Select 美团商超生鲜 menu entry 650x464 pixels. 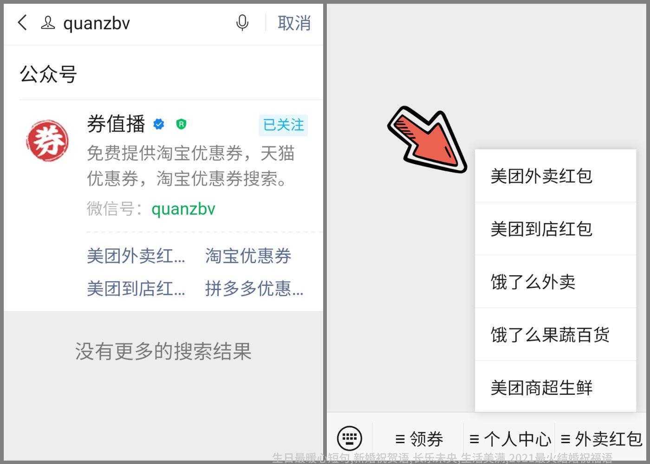pyautogui.click(x=555, y=387)
